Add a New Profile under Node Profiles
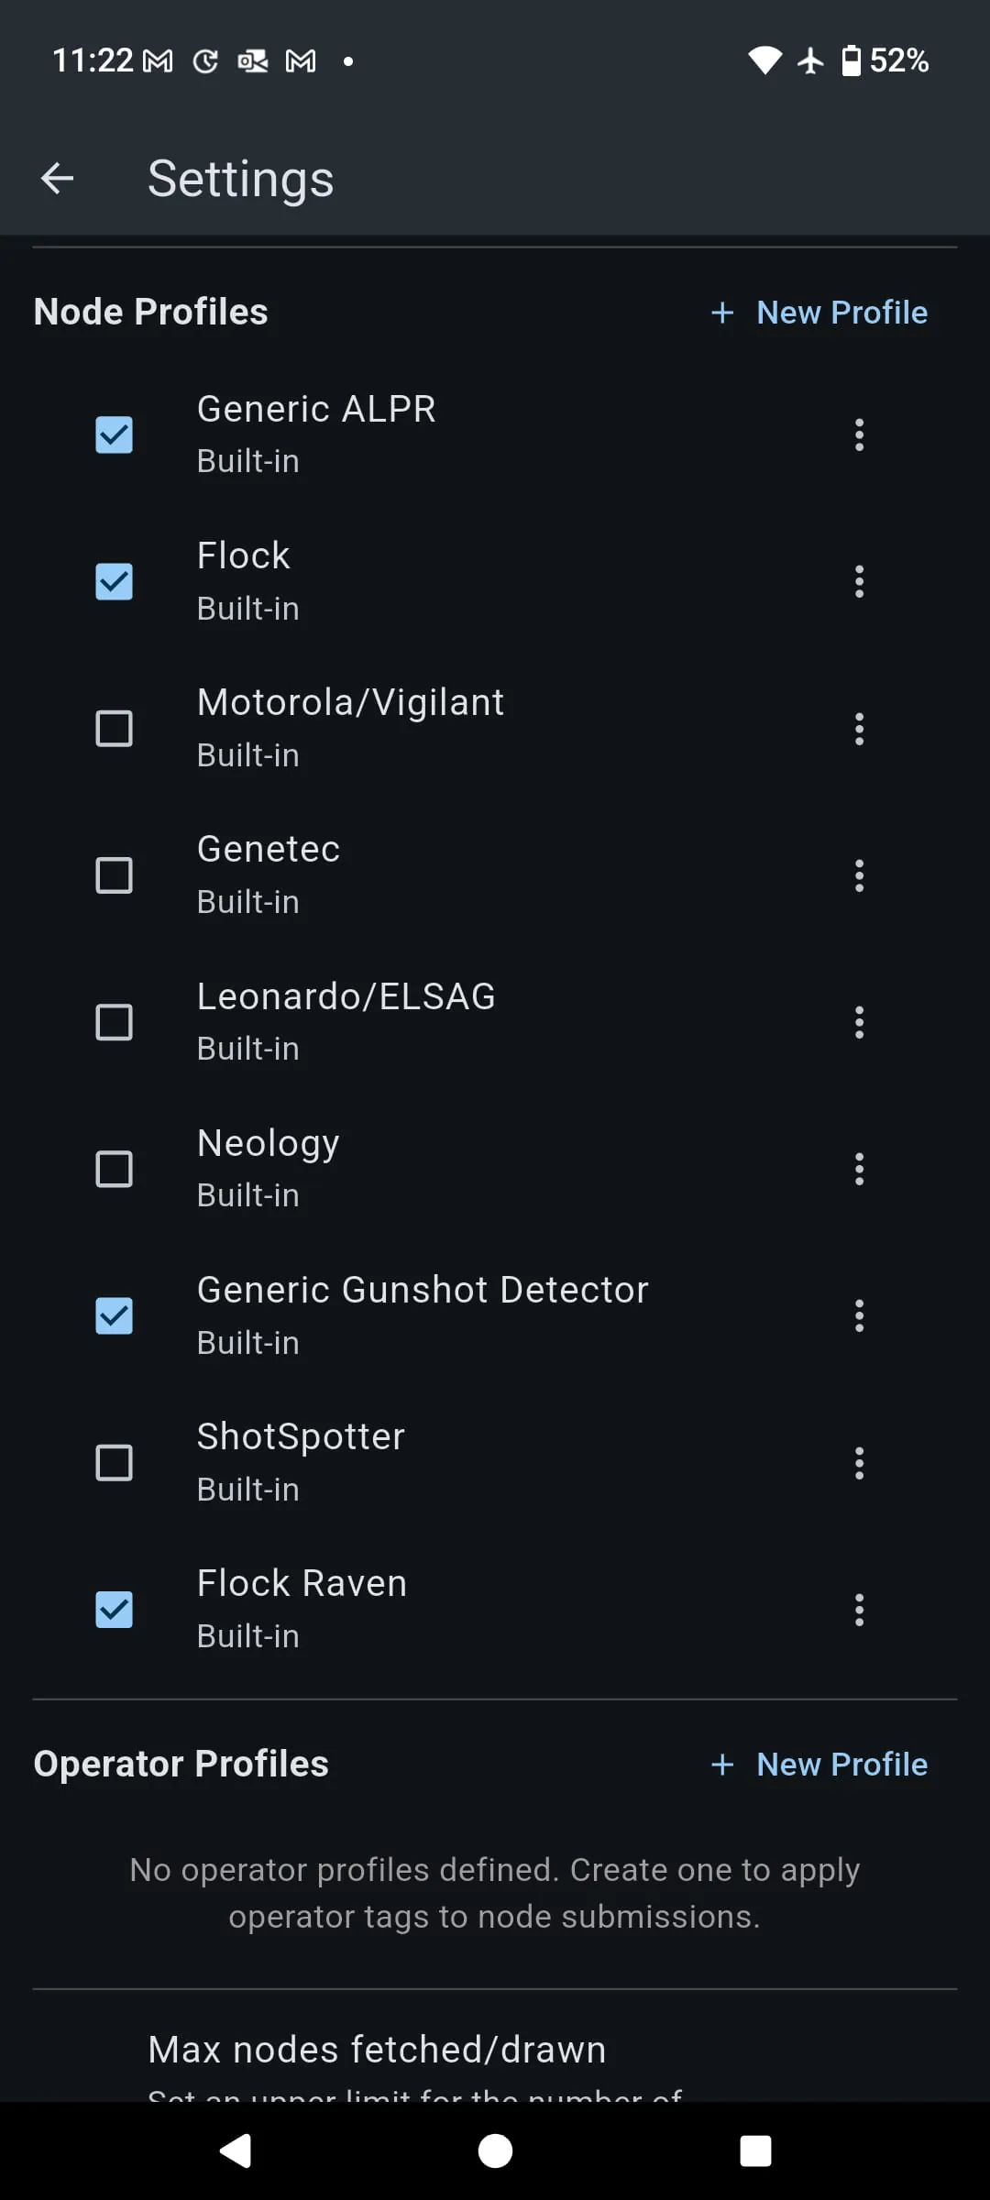 click(820, 313)
